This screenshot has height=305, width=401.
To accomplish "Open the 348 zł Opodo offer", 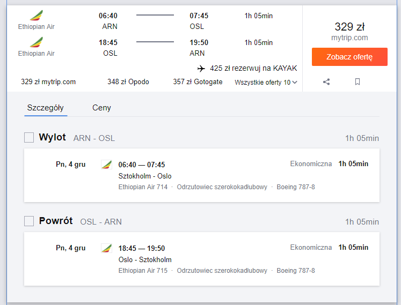I will [128, 81].
